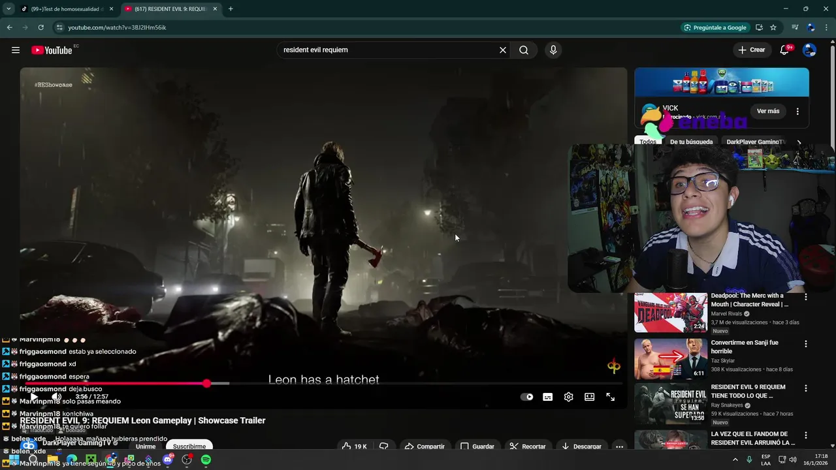Click the Taz Skylar channel name
The height and width of the screenshot is (470, 836).
click(723, 360)
